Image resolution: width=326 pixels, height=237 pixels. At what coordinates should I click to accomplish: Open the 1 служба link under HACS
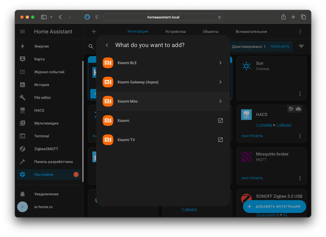point(264,125)
